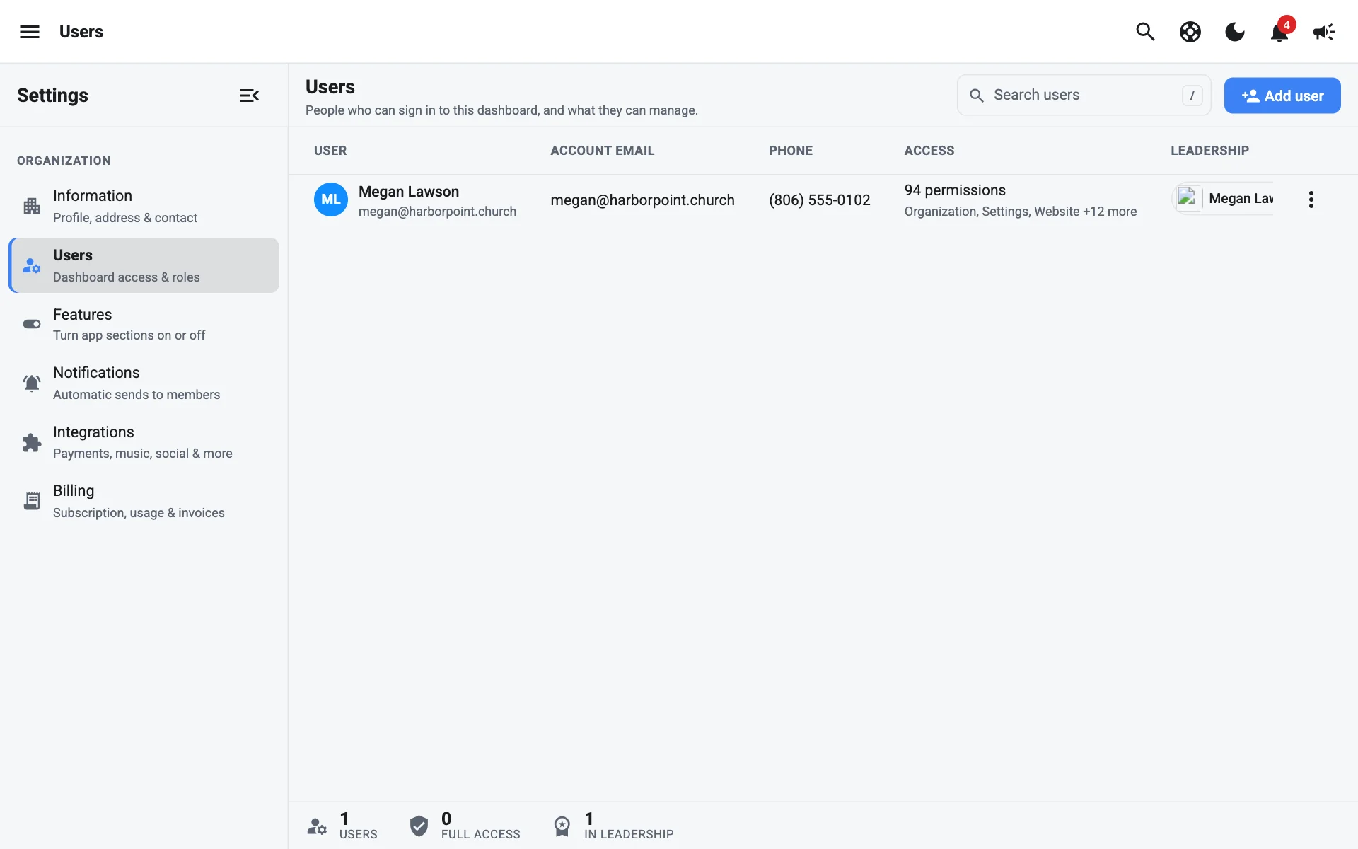1358x849 pixels.
Task: Click 'Organization, Settings, Website +12 more' text
Action: [x=1021, y=212]
